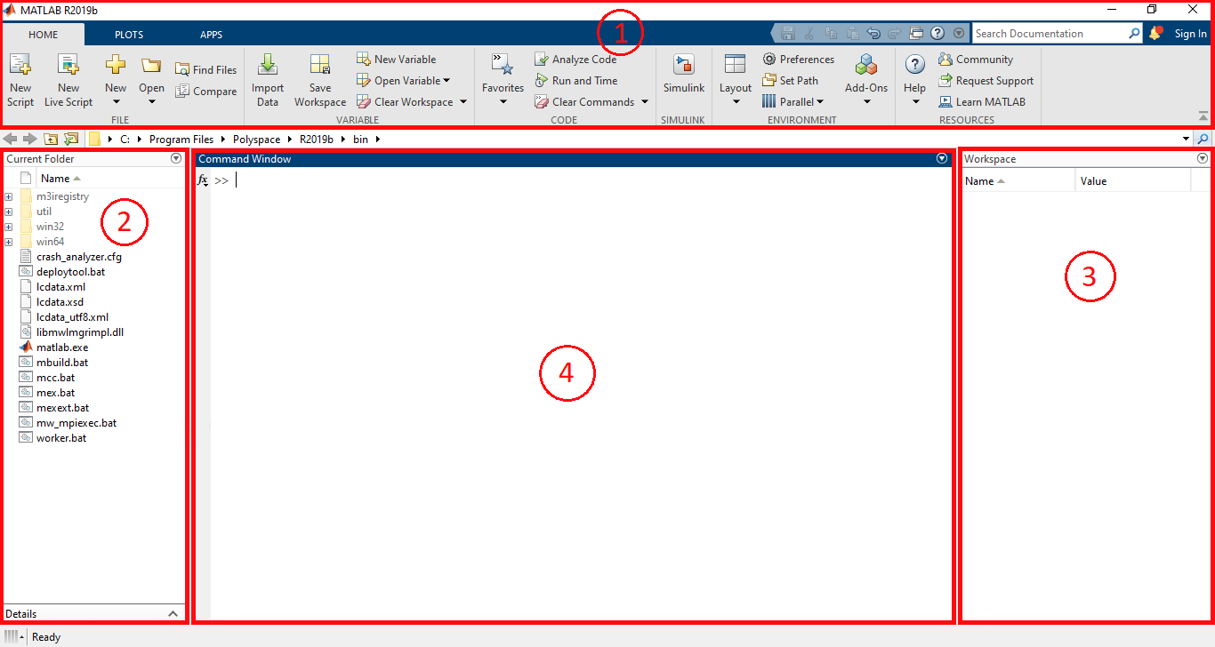1215x647 pixels.
Task: Expand the win64 folder
Action: [x=9, y=242]
